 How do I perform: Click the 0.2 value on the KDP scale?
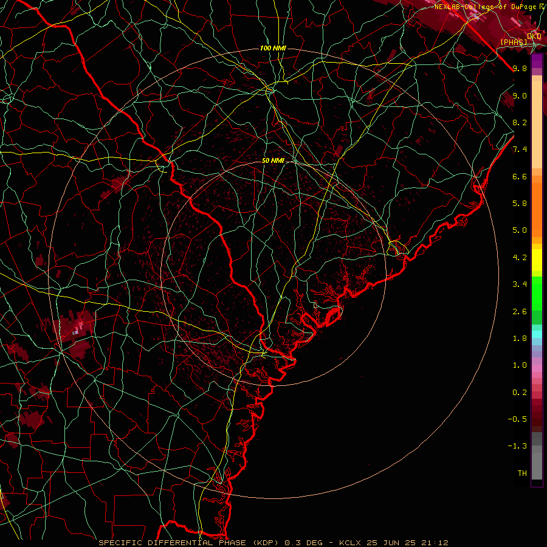click(x=520, y=393)
